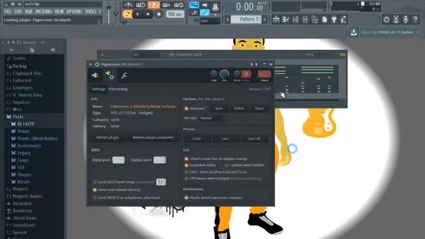Image resolution: width=425 pixels, height=239 pixels.
Task: Open DJ FAZZY pack in browser
Action: click(x=25, y=124)
